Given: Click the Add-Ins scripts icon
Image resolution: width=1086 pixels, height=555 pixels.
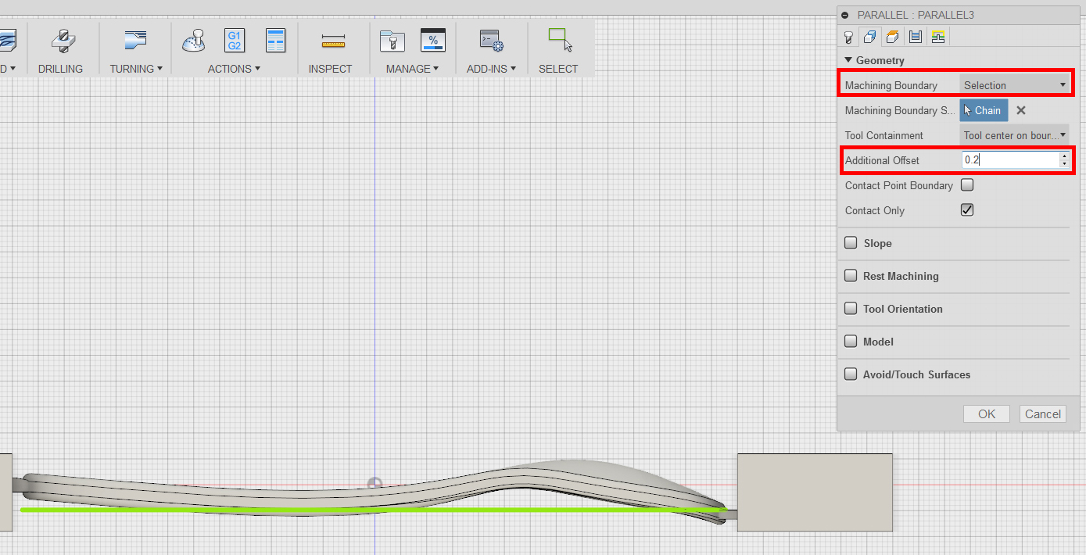Looking at the screenshot, I should (x=491, y=41).
